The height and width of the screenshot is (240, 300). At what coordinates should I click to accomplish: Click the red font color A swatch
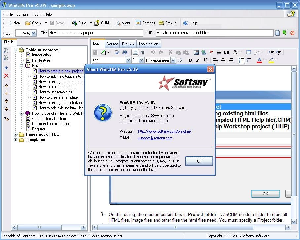259,60
